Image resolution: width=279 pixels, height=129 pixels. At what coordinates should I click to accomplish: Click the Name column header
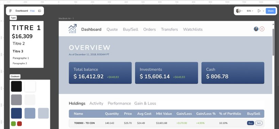point(79,114)
